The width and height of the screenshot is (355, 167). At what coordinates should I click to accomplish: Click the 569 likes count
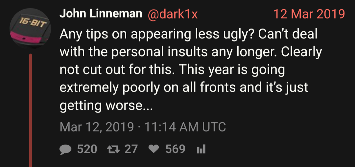point(175,150)
